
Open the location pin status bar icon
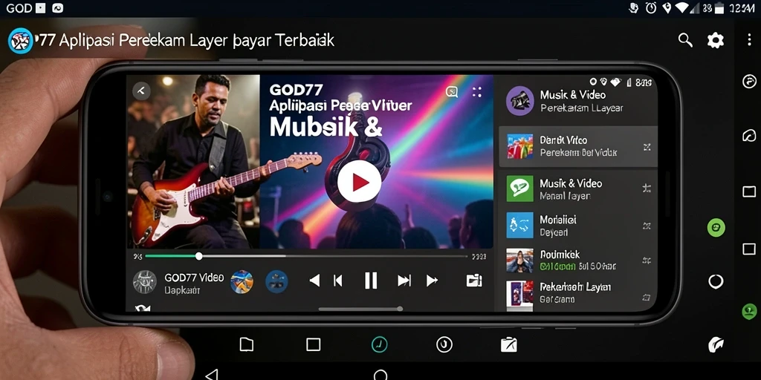tap(667, 7)
